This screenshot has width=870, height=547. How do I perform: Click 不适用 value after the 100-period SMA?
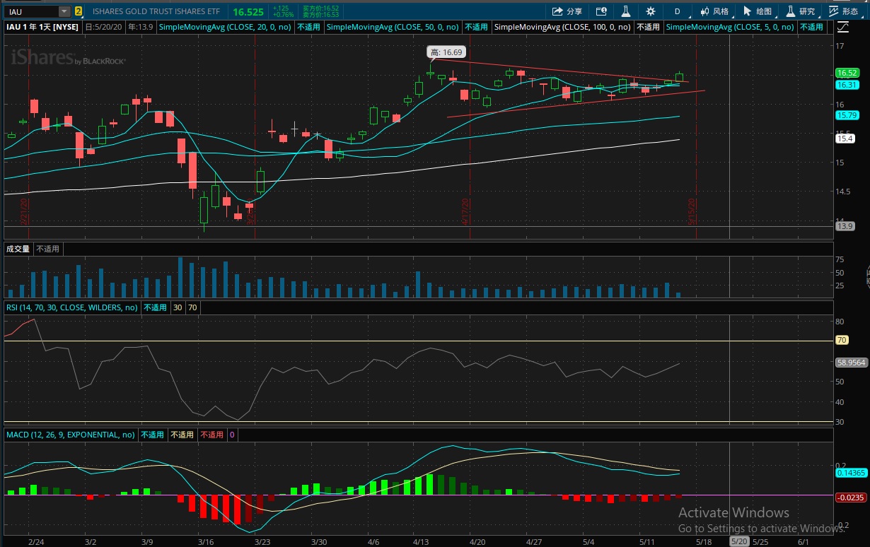(x=648, y=27)
